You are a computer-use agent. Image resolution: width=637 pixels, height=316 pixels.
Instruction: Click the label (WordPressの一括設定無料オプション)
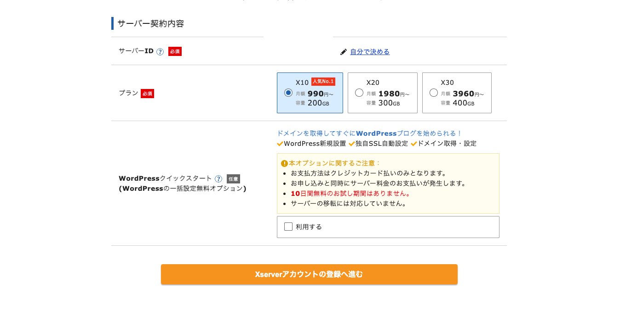pos(183,188)
